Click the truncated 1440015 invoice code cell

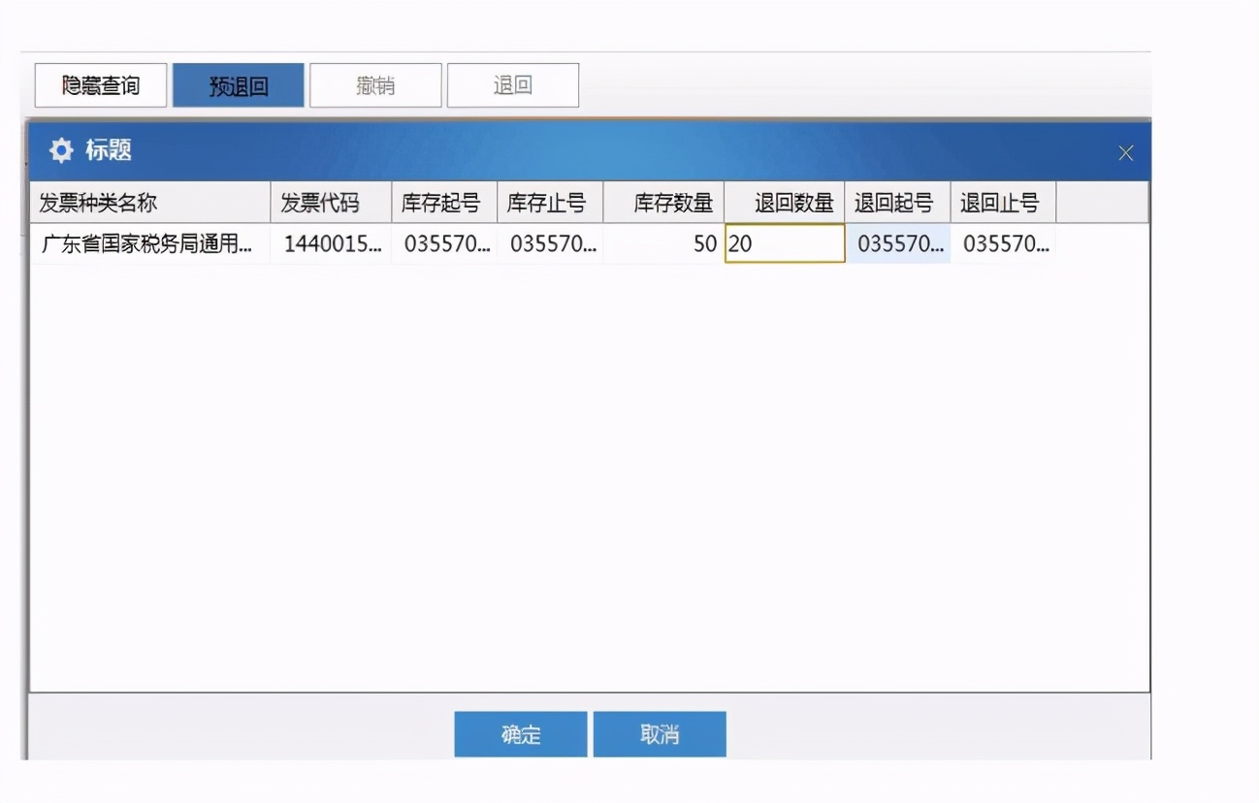[x=332, y=243]
